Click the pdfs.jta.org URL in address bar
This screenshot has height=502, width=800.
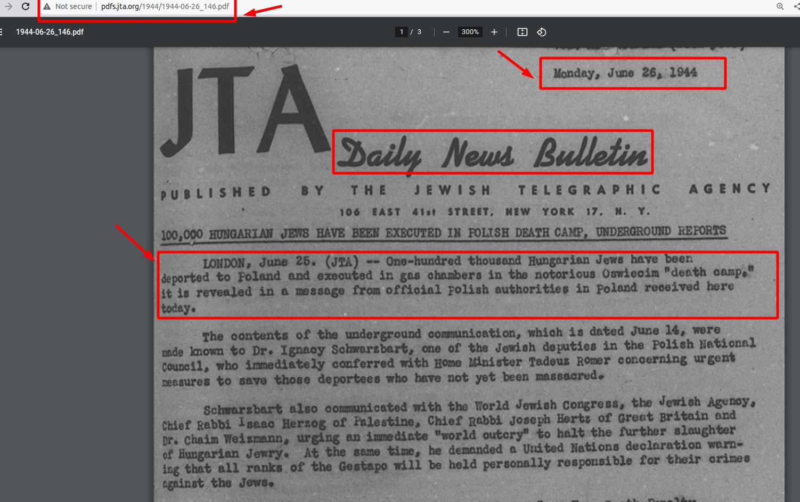[x=165, y=7]
